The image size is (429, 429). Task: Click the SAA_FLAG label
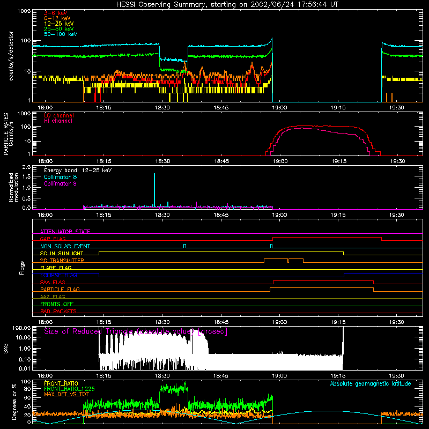pos(53,282)
